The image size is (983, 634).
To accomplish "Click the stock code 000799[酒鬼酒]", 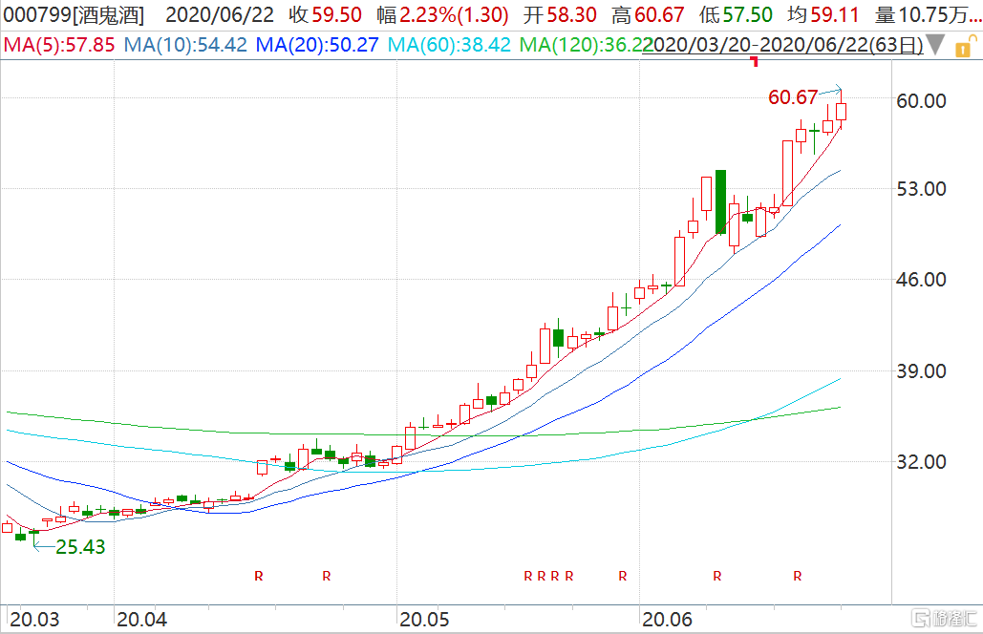I will tap(74, 15).
